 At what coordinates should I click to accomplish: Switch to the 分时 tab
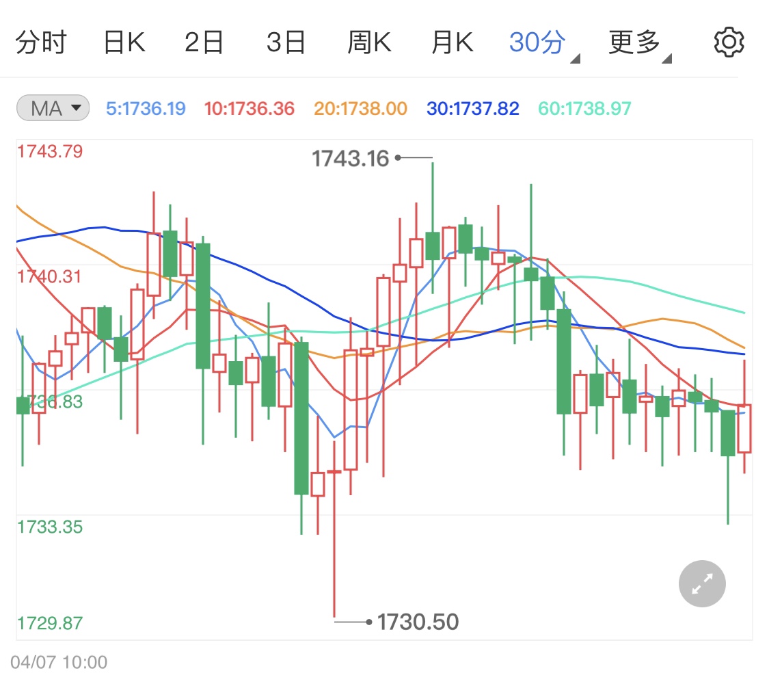click(41, 42)
